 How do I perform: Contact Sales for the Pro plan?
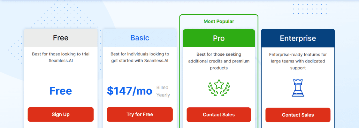click(219, 115)
